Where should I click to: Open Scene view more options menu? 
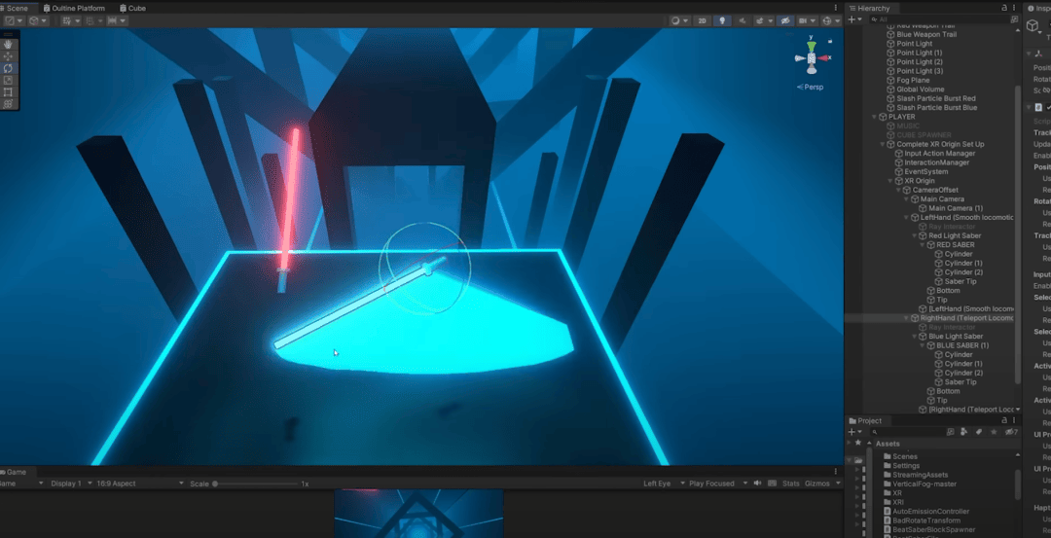836,8
